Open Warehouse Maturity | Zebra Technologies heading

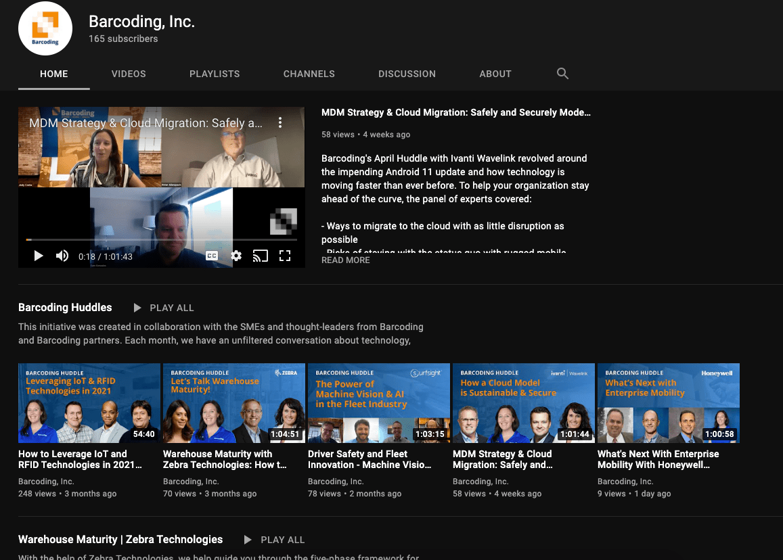pyautogui.click(x=120, y=540)
